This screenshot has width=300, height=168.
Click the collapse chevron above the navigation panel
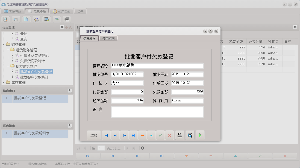tap(62, 27)
